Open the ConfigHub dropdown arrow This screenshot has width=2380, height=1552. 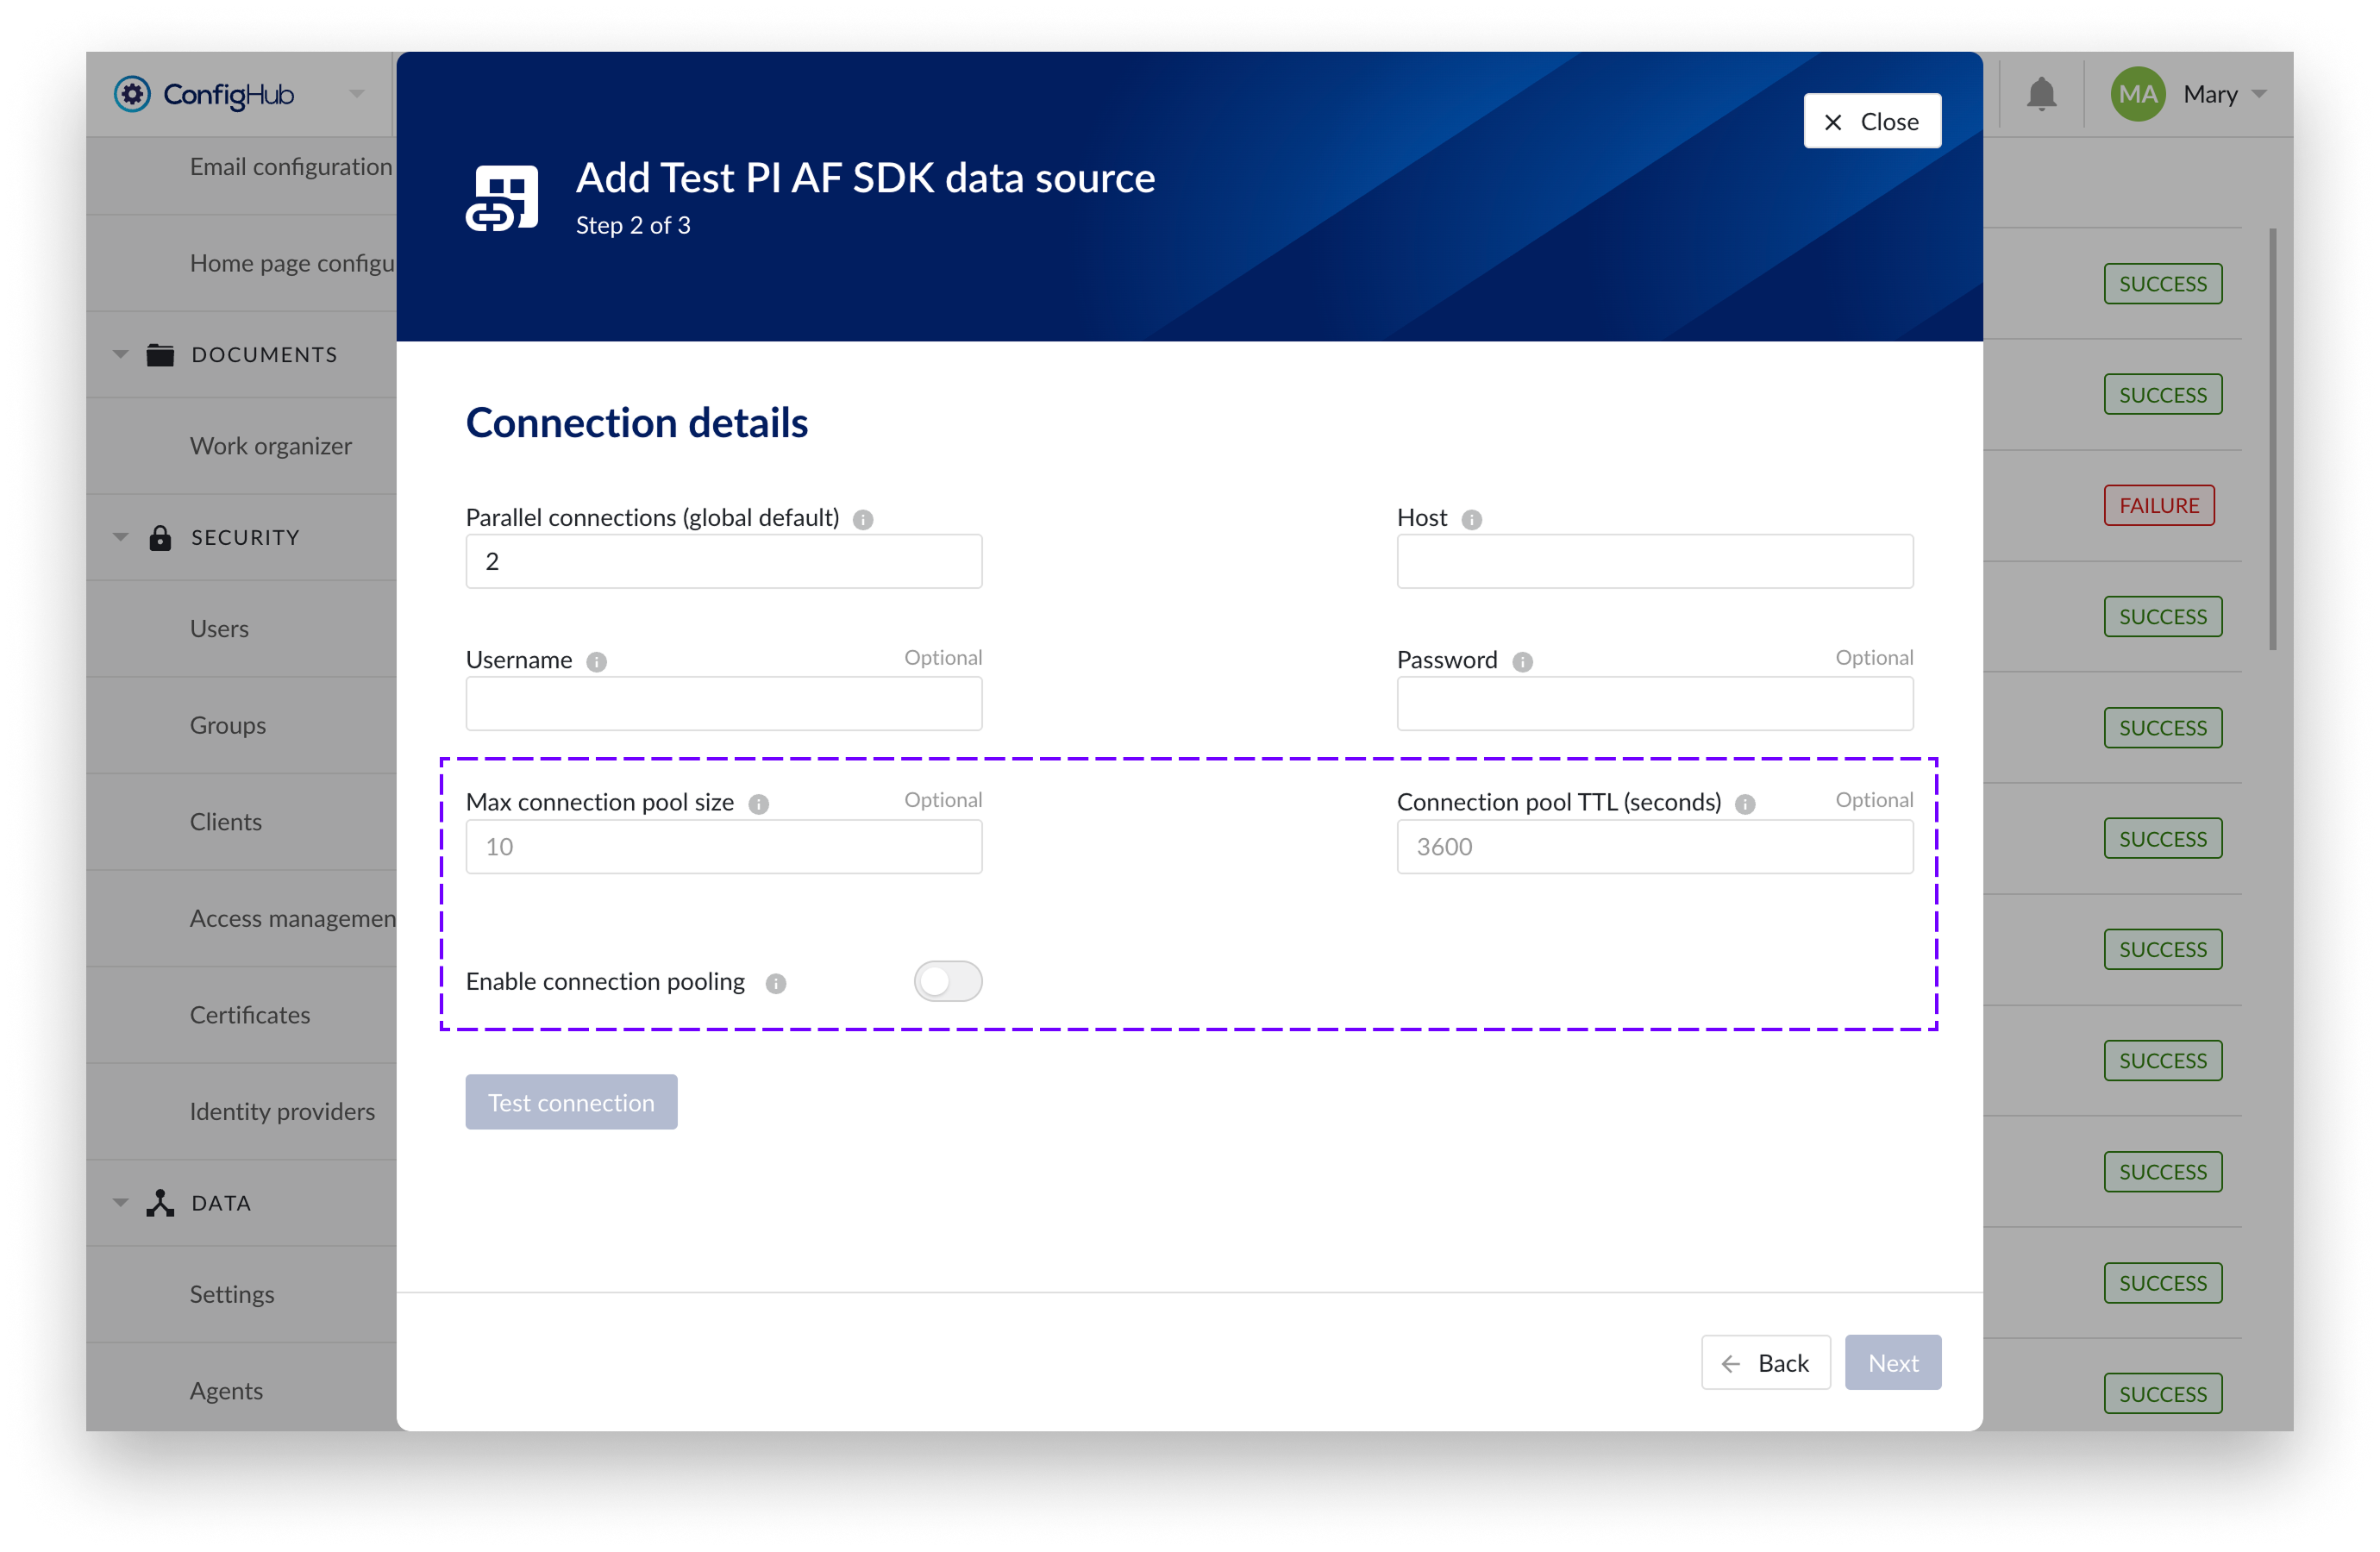[x=356, y=94]
